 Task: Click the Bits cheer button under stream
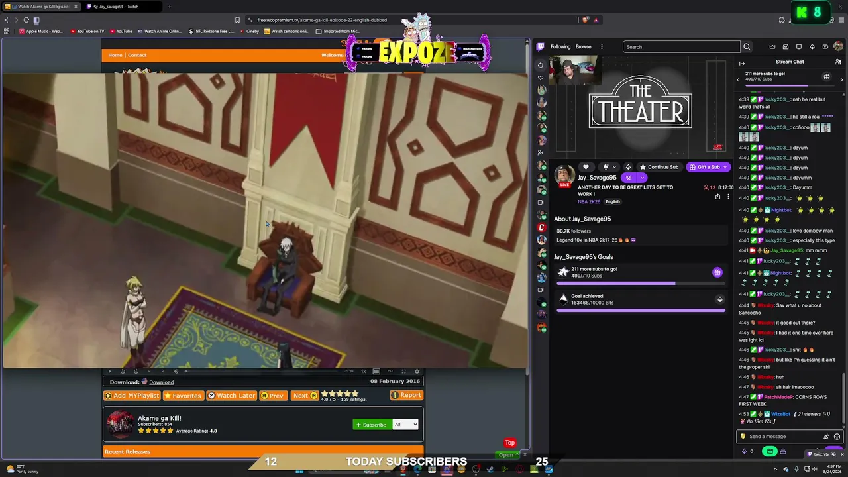pos(628,167)
